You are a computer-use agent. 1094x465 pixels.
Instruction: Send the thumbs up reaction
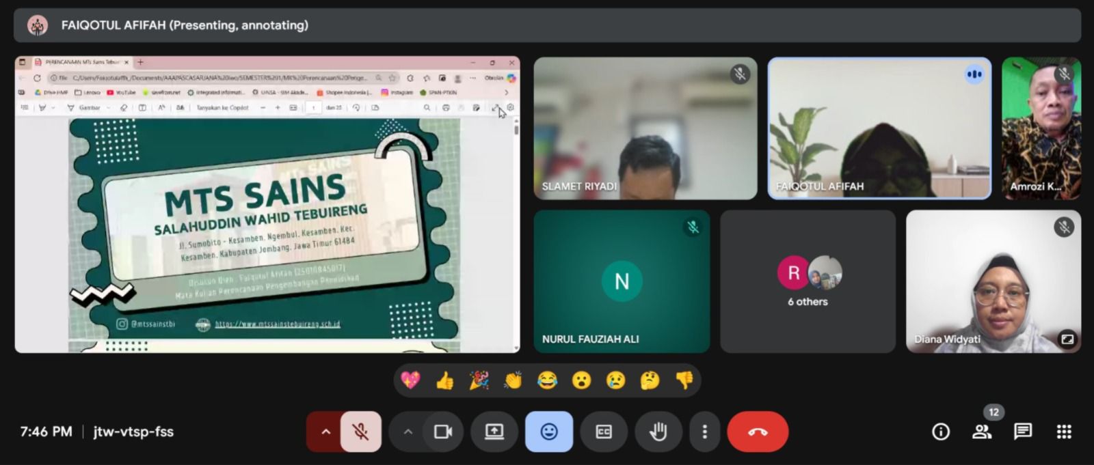[x=444, y=380]
